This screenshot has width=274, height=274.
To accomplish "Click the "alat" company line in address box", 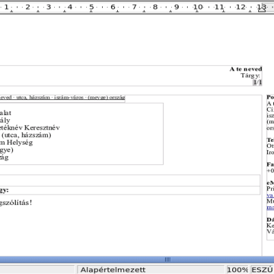I will (5, 113).
